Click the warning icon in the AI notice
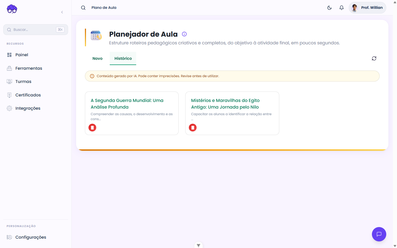The width and height of the screenshot is (397, 248). (x=92, y=76)
